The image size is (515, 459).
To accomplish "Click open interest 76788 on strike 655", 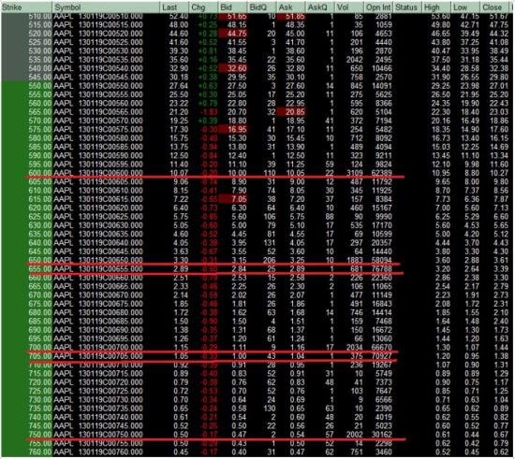I will (381, 269).
